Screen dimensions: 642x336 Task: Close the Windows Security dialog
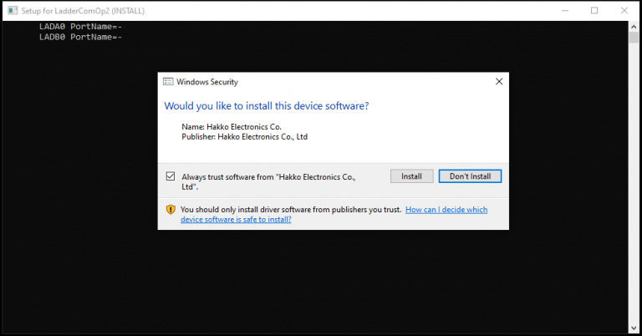498,82
